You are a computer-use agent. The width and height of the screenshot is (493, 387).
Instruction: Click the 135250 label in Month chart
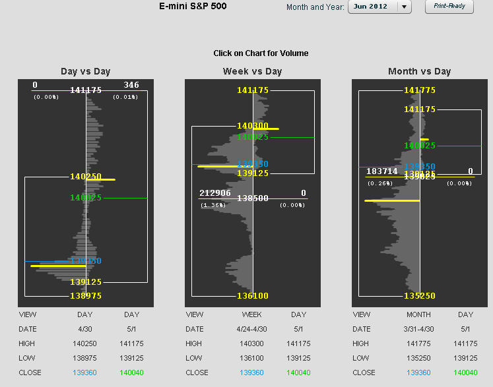point(420,295)
